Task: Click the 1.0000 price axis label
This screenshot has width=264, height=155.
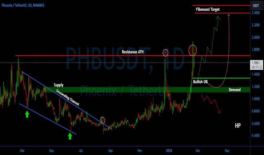Action: [x=256, y=99]
